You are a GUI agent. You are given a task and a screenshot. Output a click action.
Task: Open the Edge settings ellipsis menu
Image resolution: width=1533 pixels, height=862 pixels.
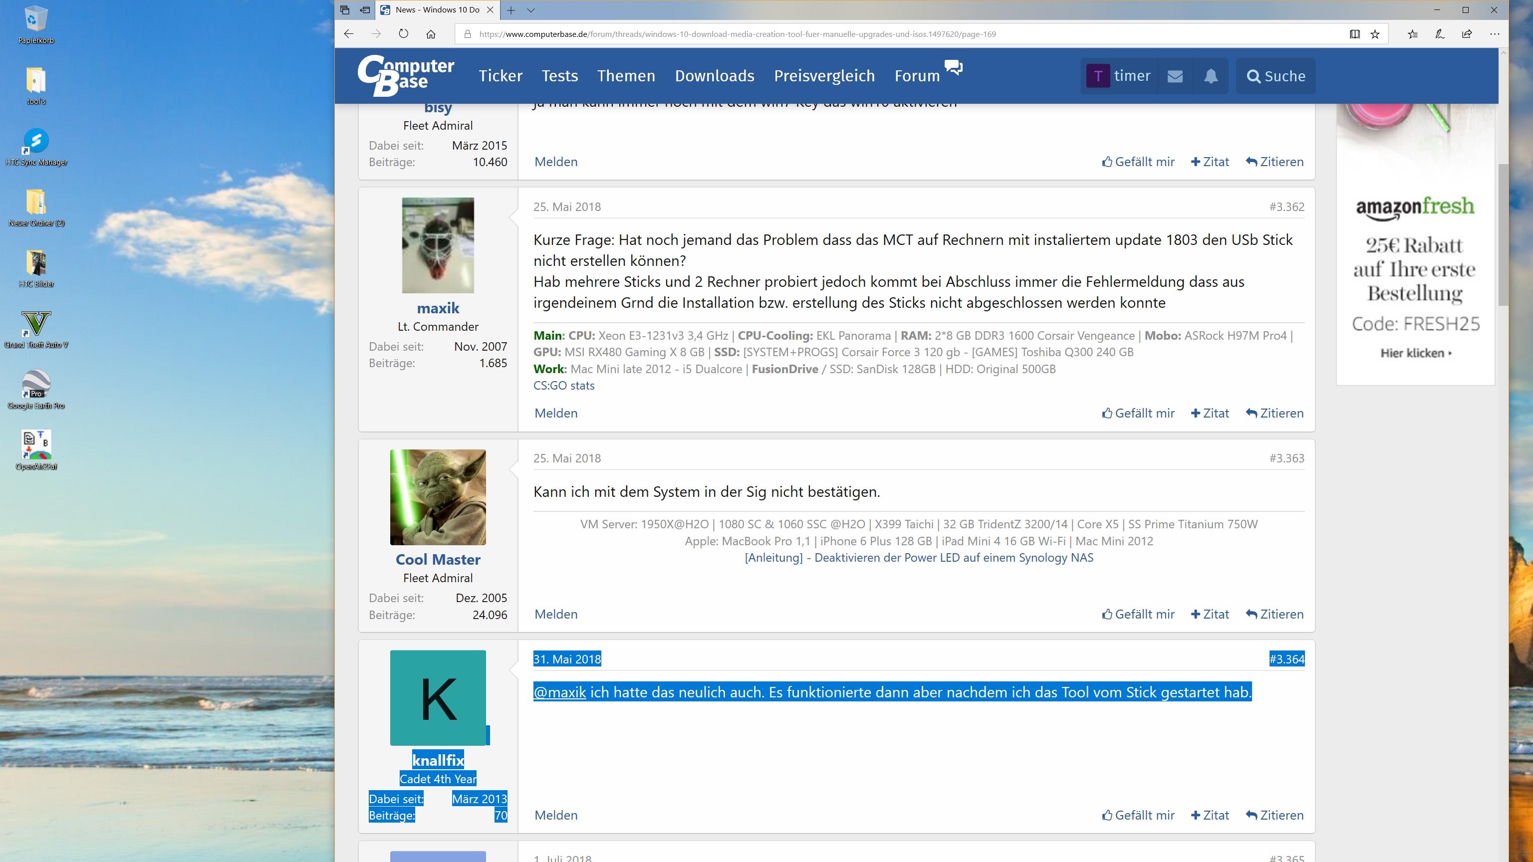pos(1494,34)
